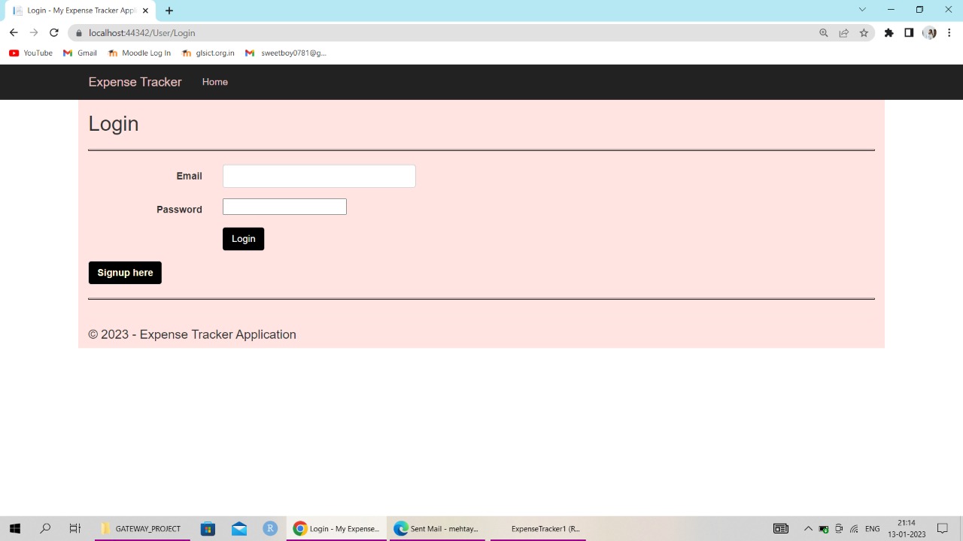Navigate using the Home link
This screenshot has width=963, height=541.
coord(214,82)
